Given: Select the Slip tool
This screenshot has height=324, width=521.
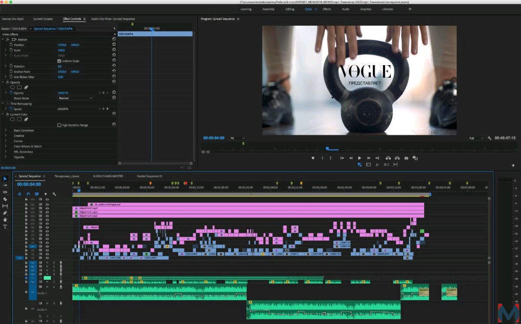Looking at the screenshot, I should 5,206.
